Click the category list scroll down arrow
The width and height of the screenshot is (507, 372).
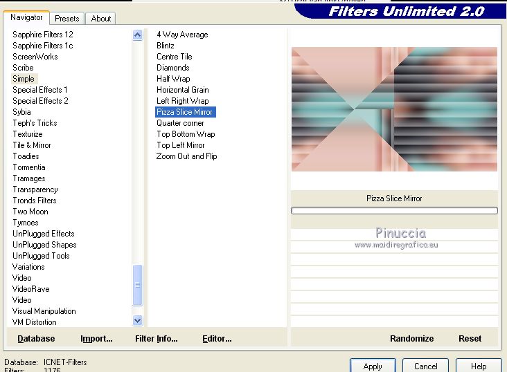click(x=137, y=320)
